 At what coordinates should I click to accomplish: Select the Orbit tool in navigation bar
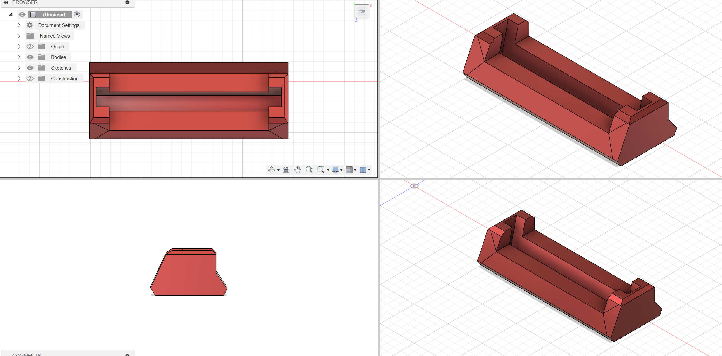pyautogui.click(x=271, y=170)
